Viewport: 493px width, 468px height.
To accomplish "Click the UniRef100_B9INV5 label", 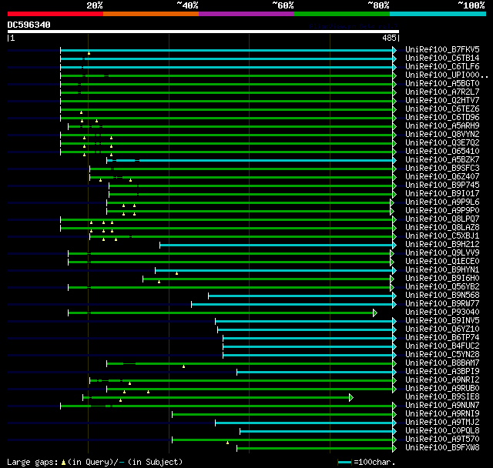I will point(442,321).
